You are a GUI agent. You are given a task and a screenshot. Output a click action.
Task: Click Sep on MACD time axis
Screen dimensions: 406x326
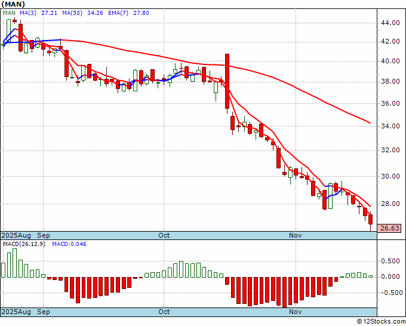point(44,312)
